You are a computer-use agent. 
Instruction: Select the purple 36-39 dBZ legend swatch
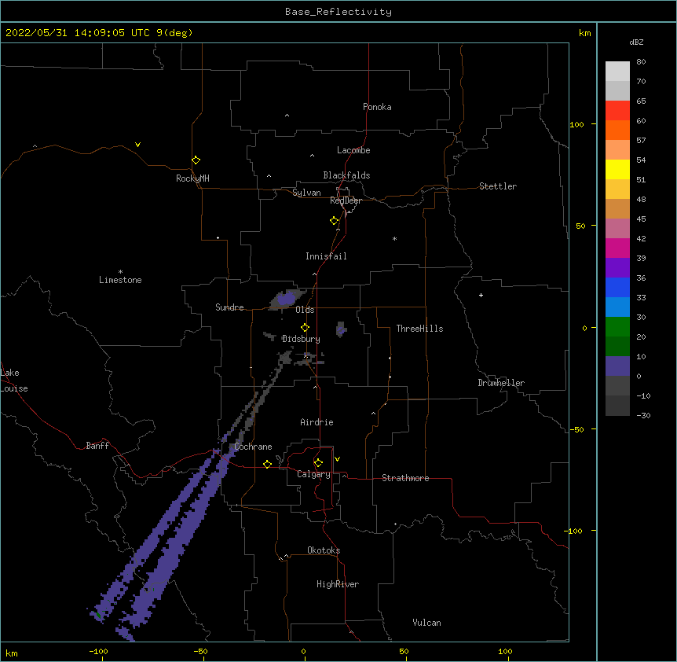point(617,268)
